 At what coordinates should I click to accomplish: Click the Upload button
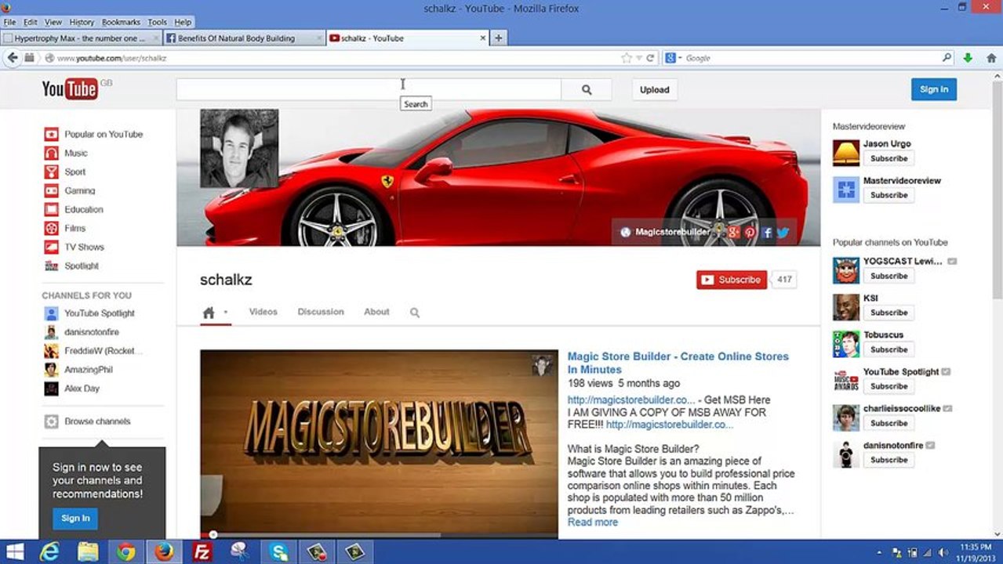(654, 90)
